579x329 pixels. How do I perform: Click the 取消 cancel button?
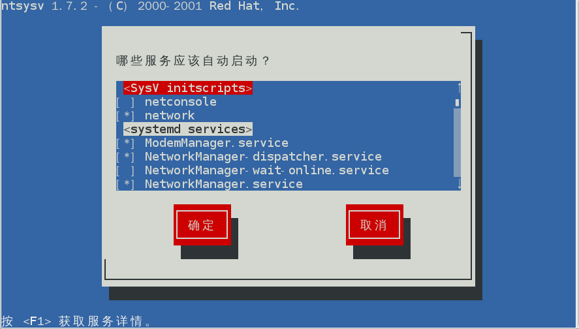click(x=375, y=225)
